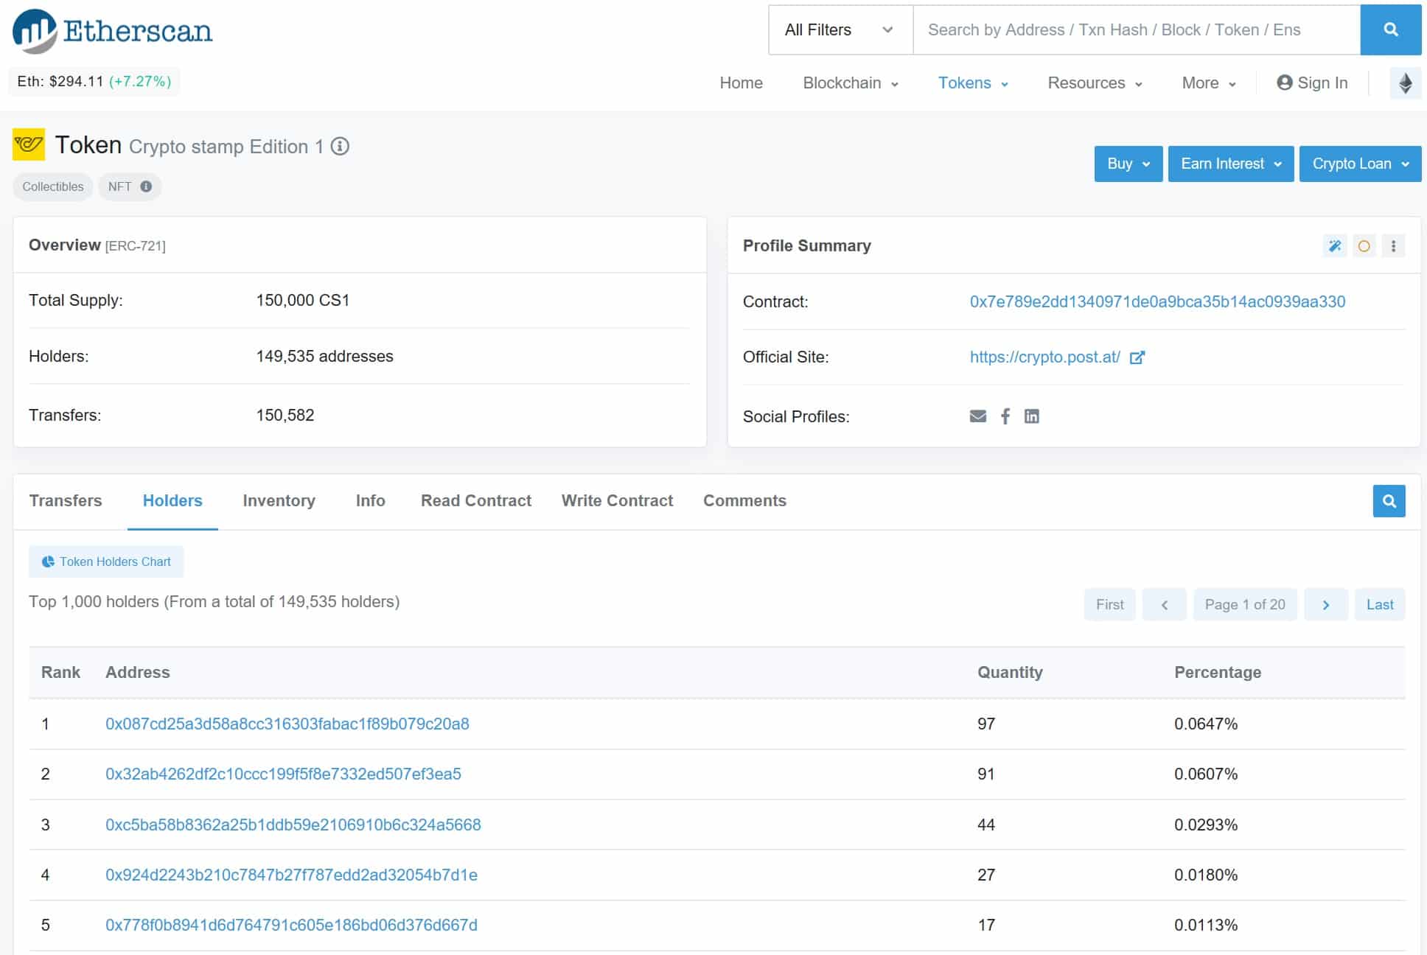The height and width of the screenshot is (955, 1427).
Task: Click the Address column header
Action: point(138,672)
